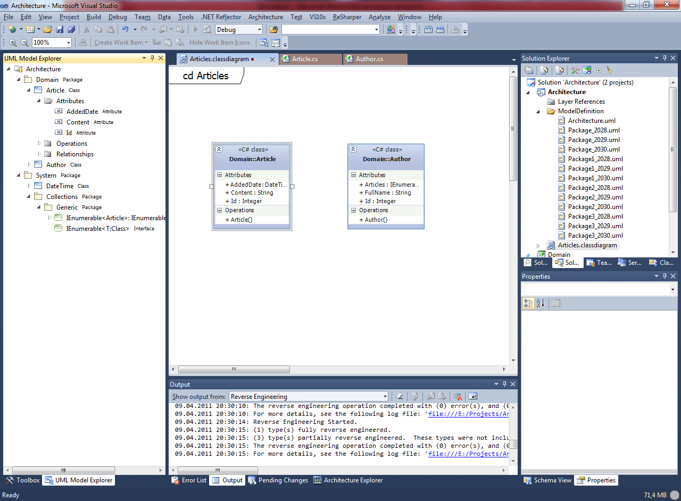Collapse the Attributes section of Domain::Article

tap(219, 175)
